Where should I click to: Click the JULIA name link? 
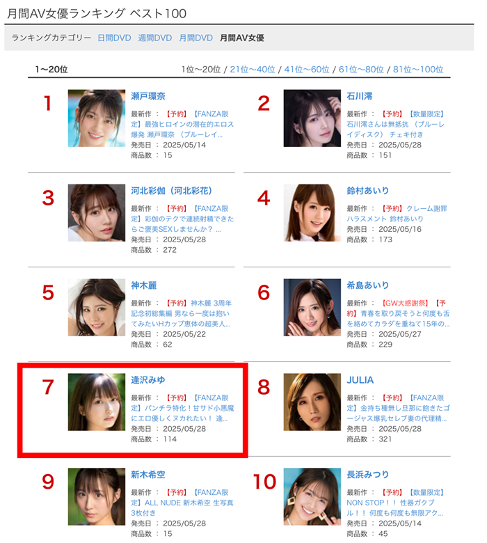click(x=360, y=380)
